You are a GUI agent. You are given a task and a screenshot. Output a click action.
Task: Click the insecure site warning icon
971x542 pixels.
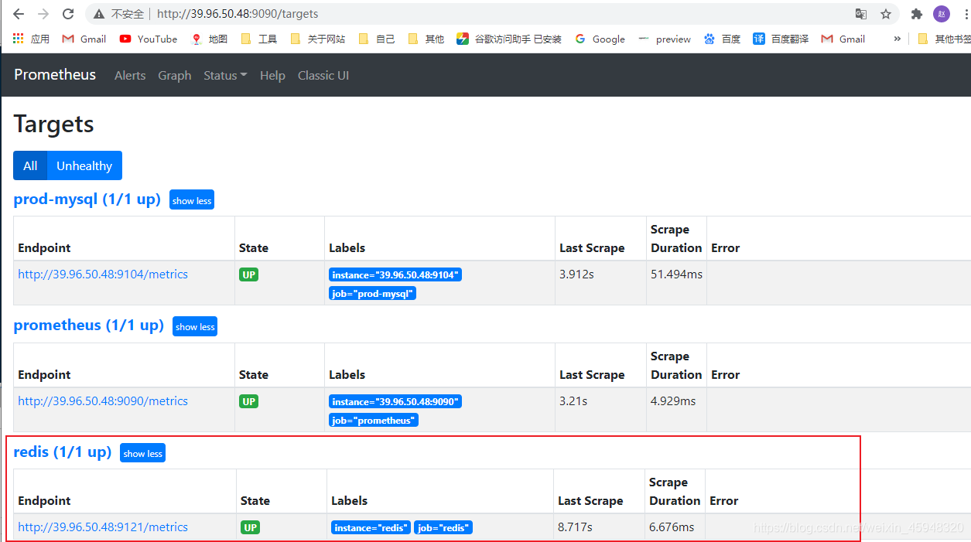pos(99,14)
